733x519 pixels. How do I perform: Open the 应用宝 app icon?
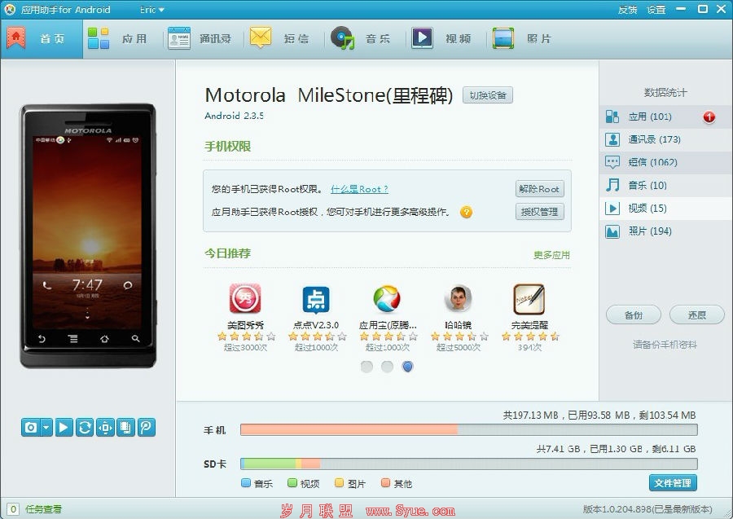click(x=387, y=298)
